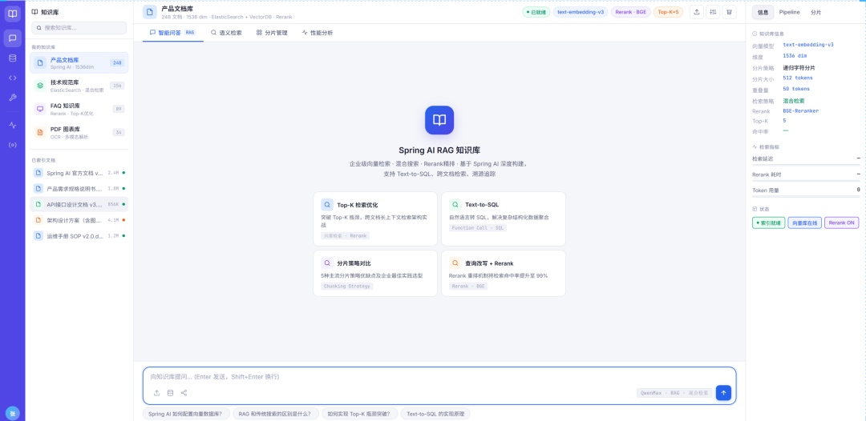Click the 索引就绪 status button
This screenshot has height=421, width=866.
pos(769,223)
